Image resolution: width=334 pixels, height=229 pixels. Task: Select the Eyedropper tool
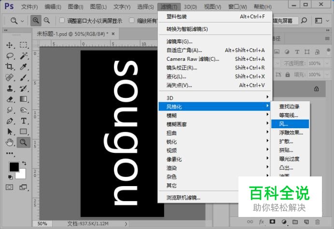[x=24, y=67]
